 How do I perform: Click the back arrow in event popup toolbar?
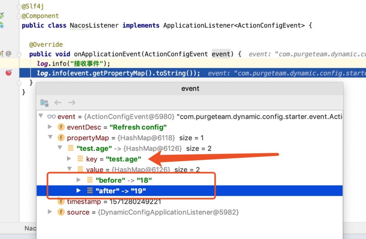coord(58,102)
